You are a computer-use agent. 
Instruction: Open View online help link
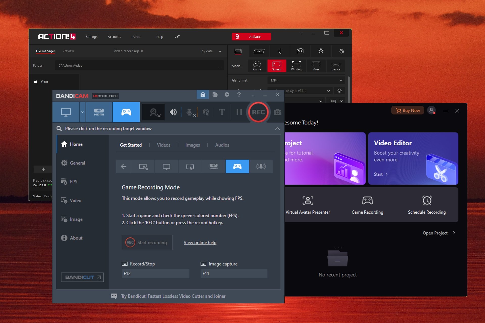pos(200,243)
